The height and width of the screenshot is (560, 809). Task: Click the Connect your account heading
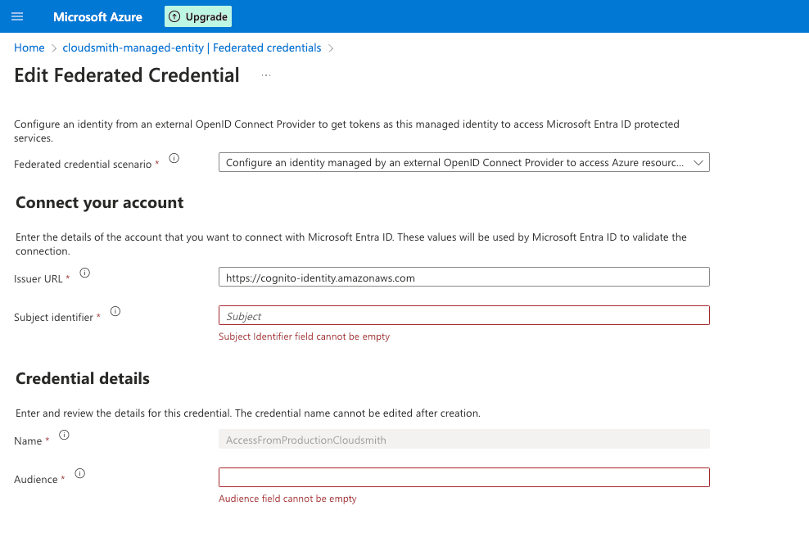coord(99,203)
